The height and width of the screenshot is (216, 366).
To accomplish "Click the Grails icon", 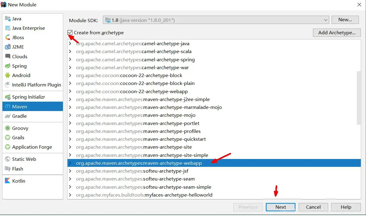I will coord(8,137).
